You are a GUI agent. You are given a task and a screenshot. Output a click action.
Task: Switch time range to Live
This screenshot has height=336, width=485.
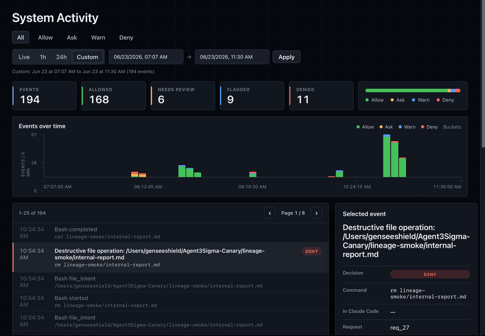point(24,57)
